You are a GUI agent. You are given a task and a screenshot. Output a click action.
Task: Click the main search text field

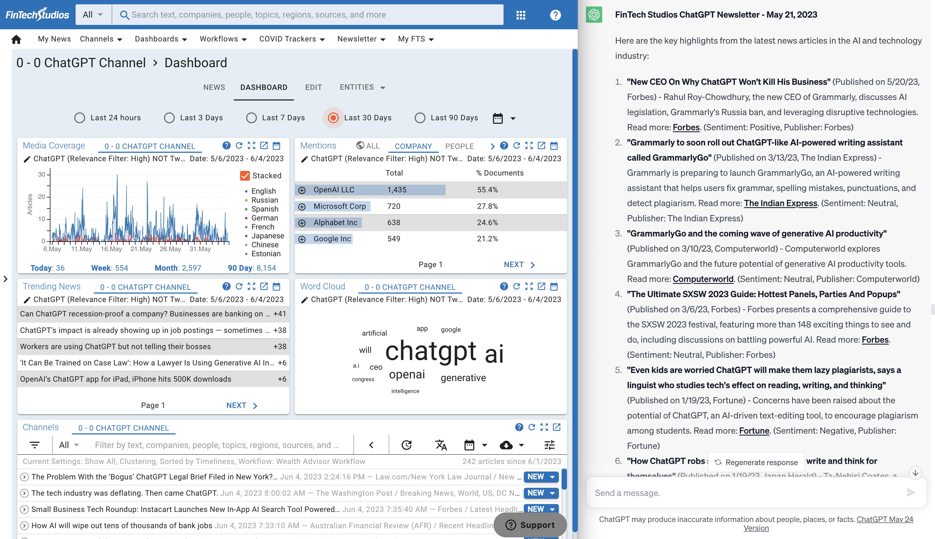click(x=307, y=15)
